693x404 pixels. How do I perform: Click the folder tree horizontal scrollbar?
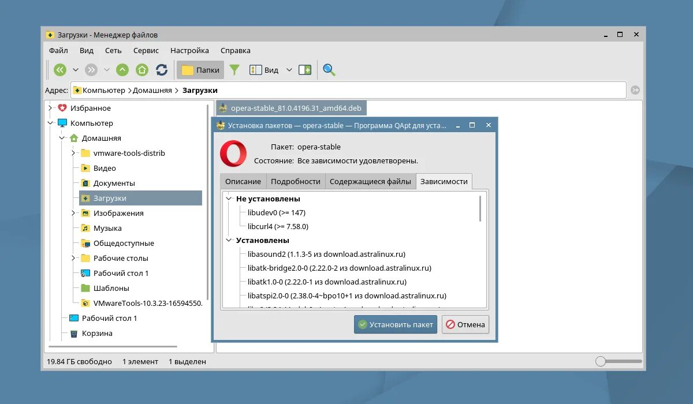click(113, 347)
